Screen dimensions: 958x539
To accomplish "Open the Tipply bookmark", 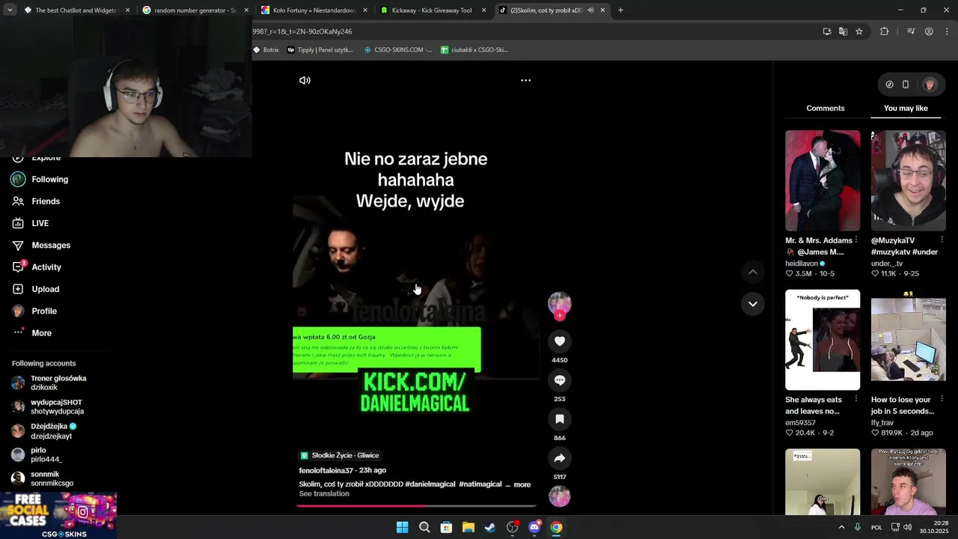I will point(320,50).
